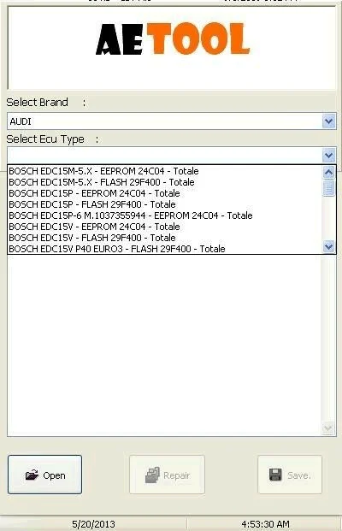
Task: Click the floppy disk Save icon
Action: [275, 475]
